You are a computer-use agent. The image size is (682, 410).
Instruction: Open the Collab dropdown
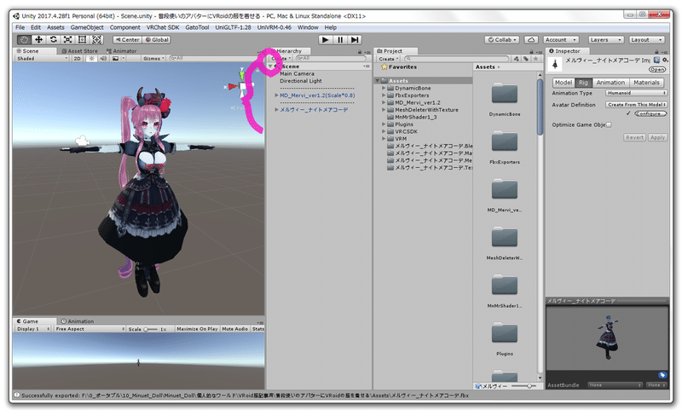coord(502,39)
